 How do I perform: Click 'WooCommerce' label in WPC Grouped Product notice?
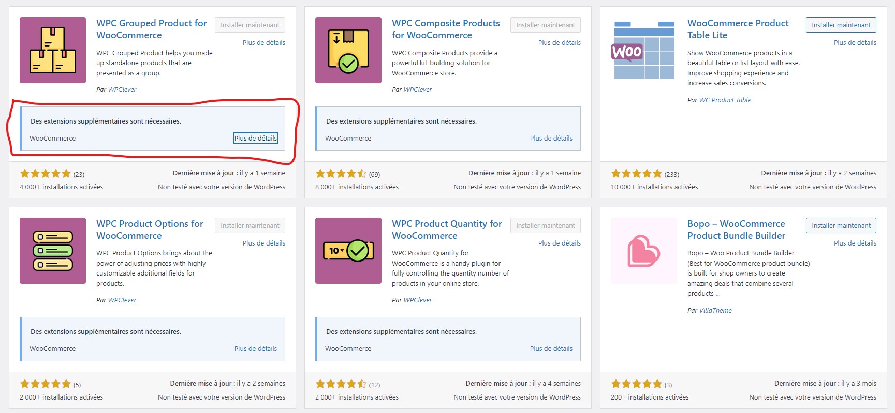[52, 138]
